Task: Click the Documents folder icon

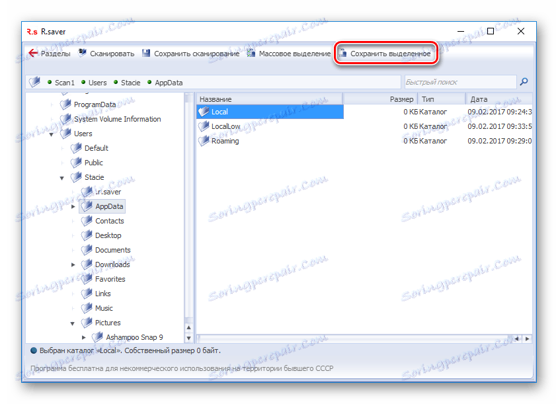Action: (x=87, y=250)
